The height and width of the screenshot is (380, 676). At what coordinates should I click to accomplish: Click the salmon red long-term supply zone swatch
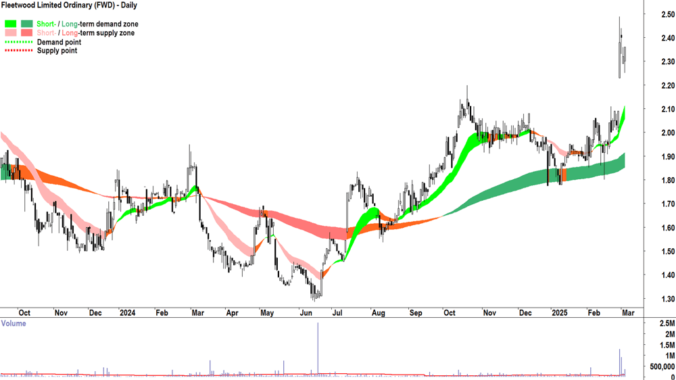pos(27,32)
